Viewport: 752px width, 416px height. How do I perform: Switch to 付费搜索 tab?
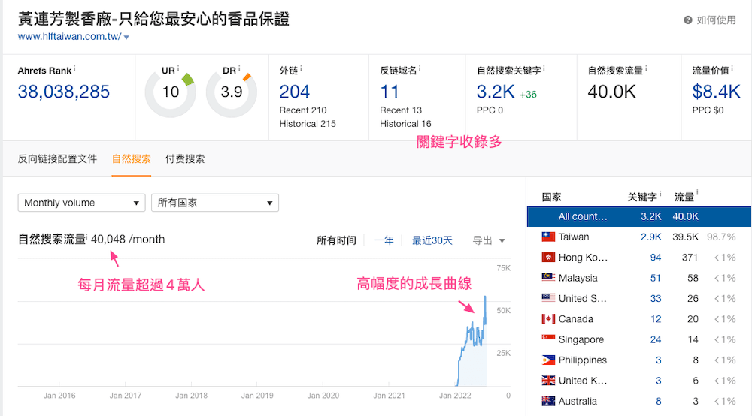coord(185,159)
